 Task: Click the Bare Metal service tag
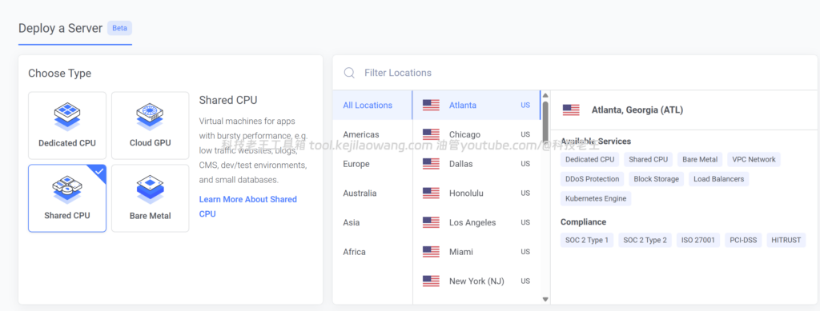click(700, 160)
